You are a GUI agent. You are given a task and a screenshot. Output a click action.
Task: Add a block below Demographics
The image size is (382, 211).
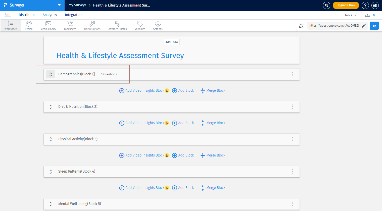click(183, 90)
